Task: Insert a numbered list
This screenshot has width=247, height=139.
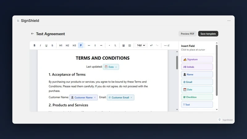Action: click(115, 45)
